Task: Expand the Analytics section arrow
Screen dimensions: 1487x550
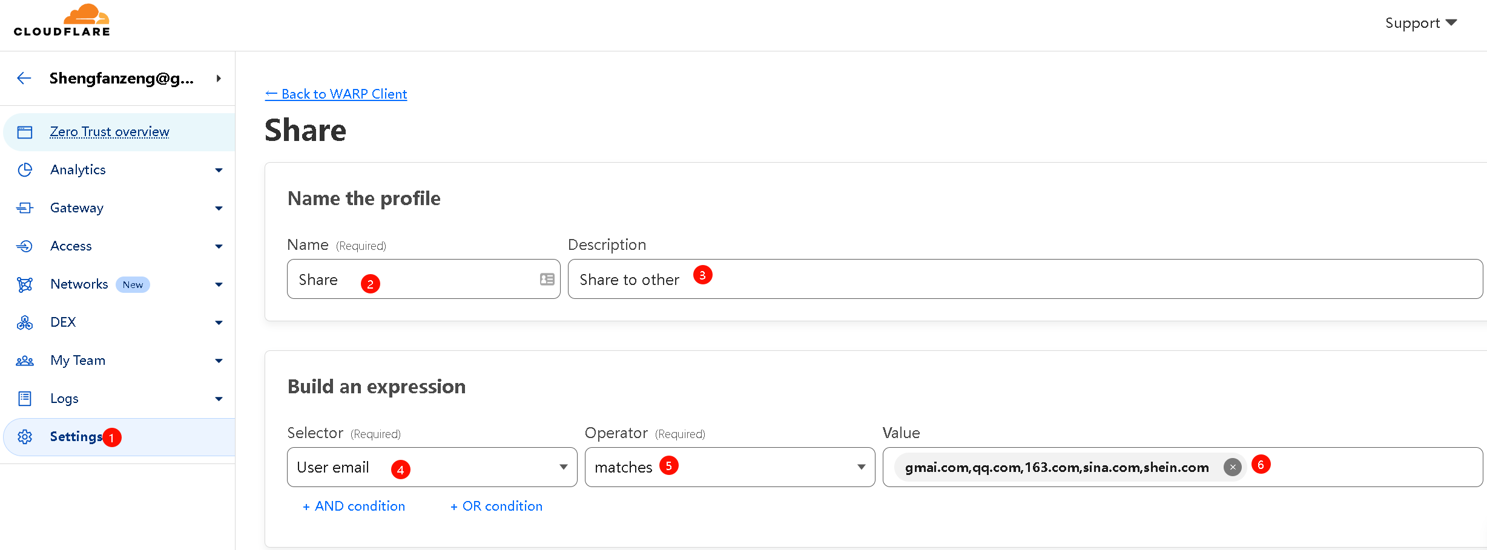Action: [219, 171]
